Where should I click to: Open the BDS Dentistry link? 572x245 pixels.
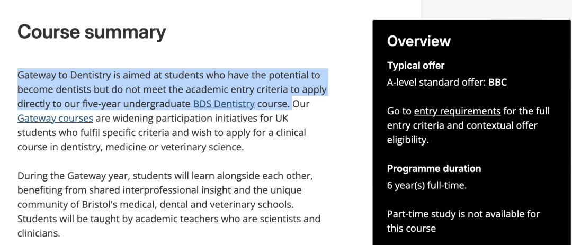coord(224,104)
